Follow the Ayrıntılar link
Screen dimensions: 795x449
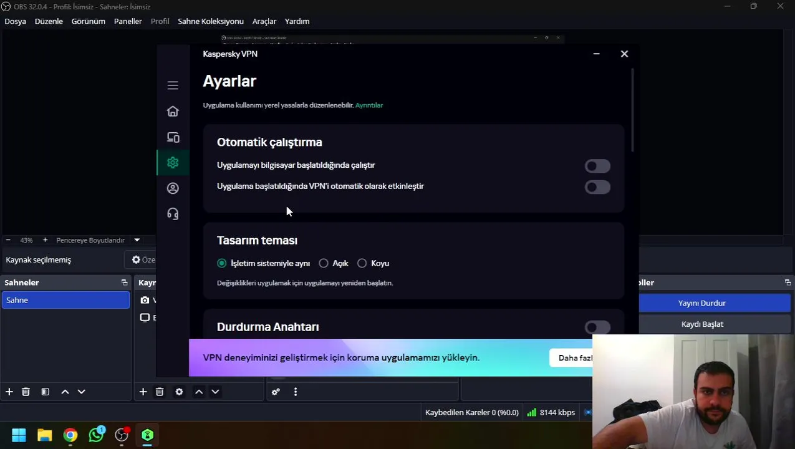point(369,105)
